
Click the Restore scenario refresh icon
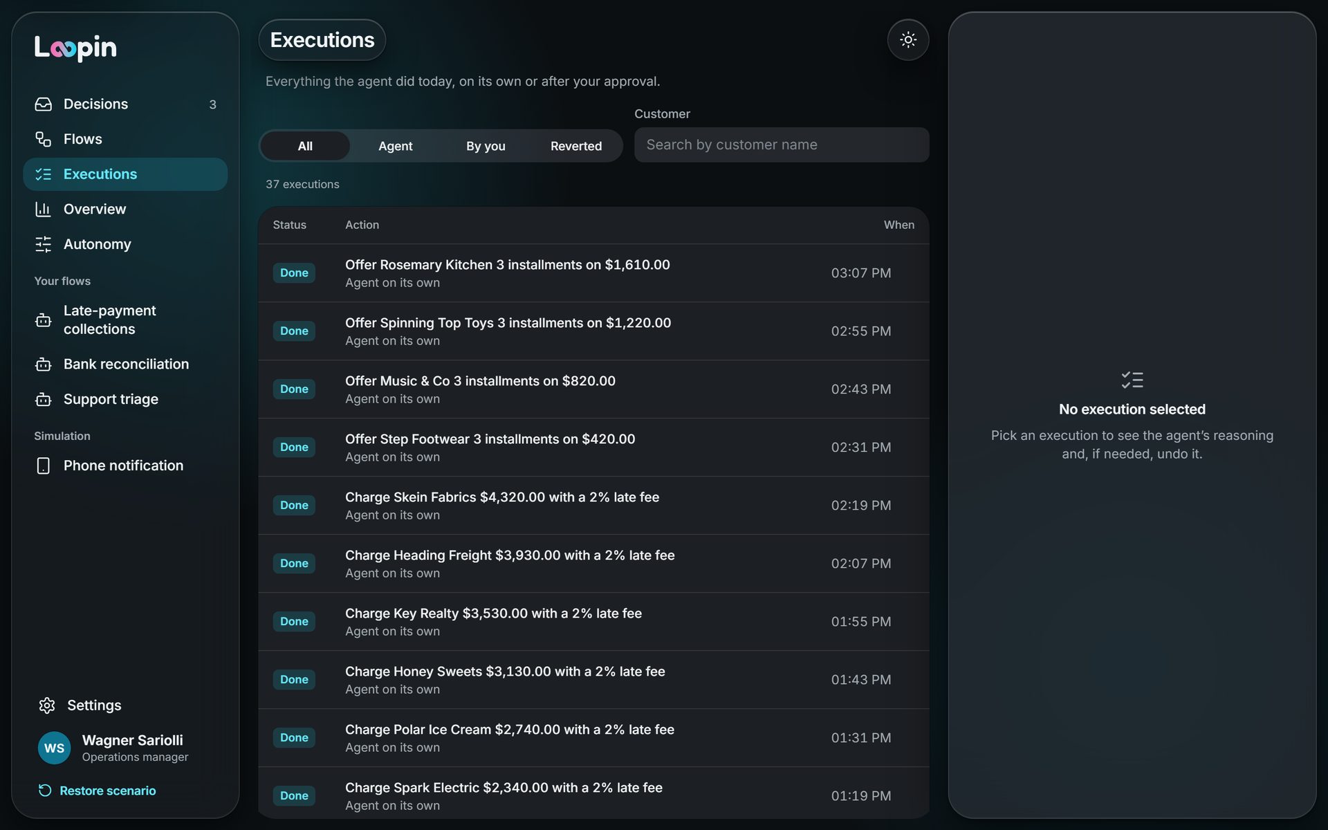coord(45,791)
